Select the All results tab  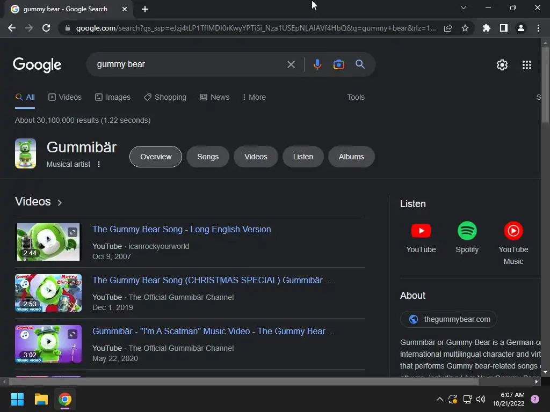(25, 98)
